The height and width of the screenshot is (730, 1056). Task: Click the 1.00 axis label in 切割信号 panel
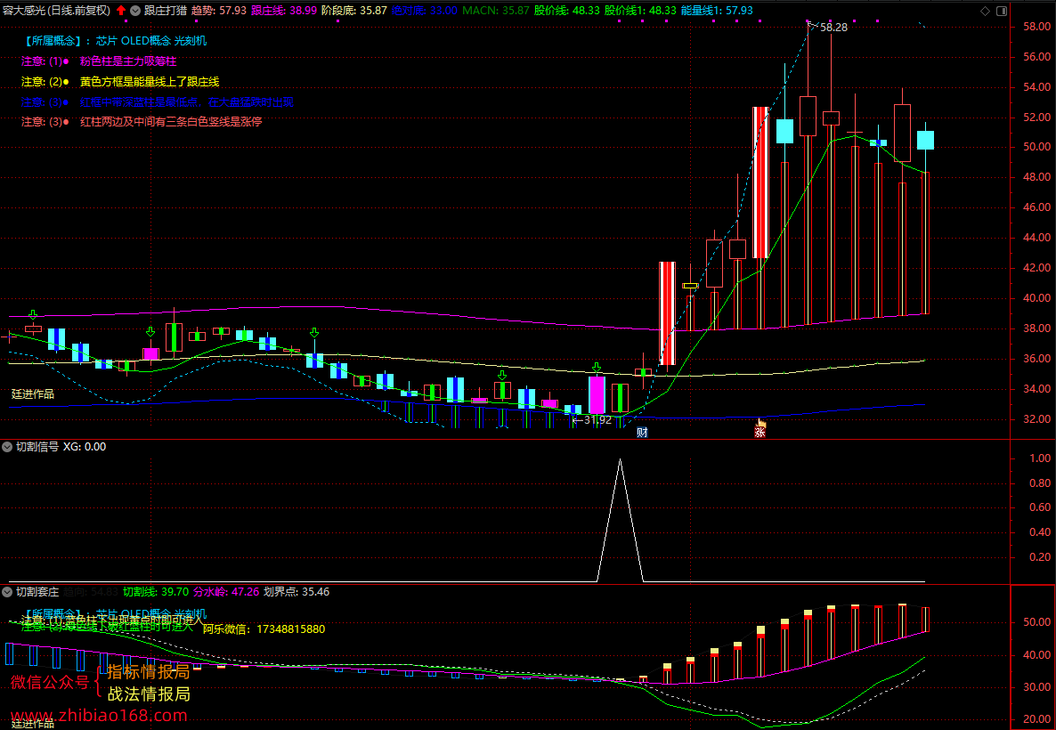(1040, 458)
